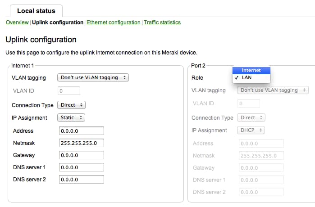Click Internet 1 VLAN ID field

(68, 90)
